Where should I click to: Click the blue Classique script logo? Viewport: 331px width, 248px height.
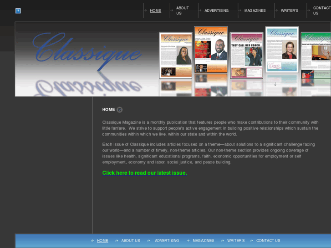tap(87, 51)
